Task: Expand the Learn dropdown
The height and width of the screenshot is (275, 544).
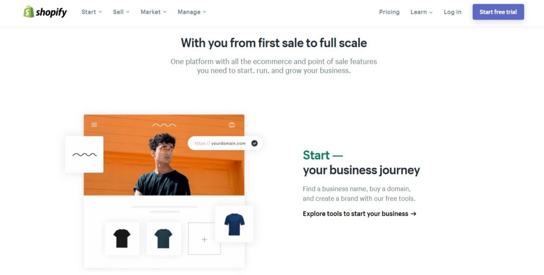Action: (x=421, y=12)
